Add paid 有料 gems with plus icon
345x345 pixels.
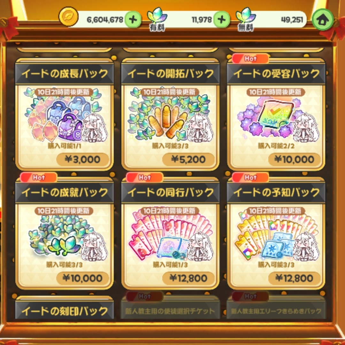tap(222, 20)
